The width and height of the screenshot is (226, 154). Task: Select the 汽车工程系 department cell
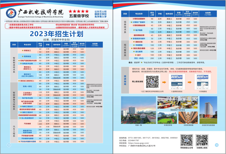(x=14, y=131)
